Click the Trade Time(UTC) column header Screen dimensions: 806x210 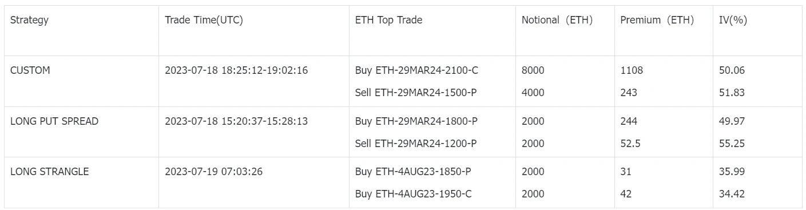pyautogui.click(x=204, y=20)
